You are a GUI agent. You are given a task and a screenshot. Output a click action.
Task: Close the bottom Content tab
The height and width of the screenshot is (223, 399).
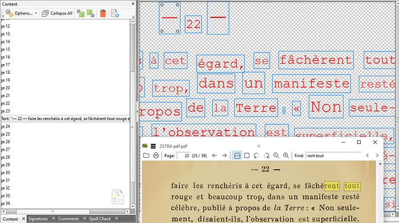pos(23,218)
